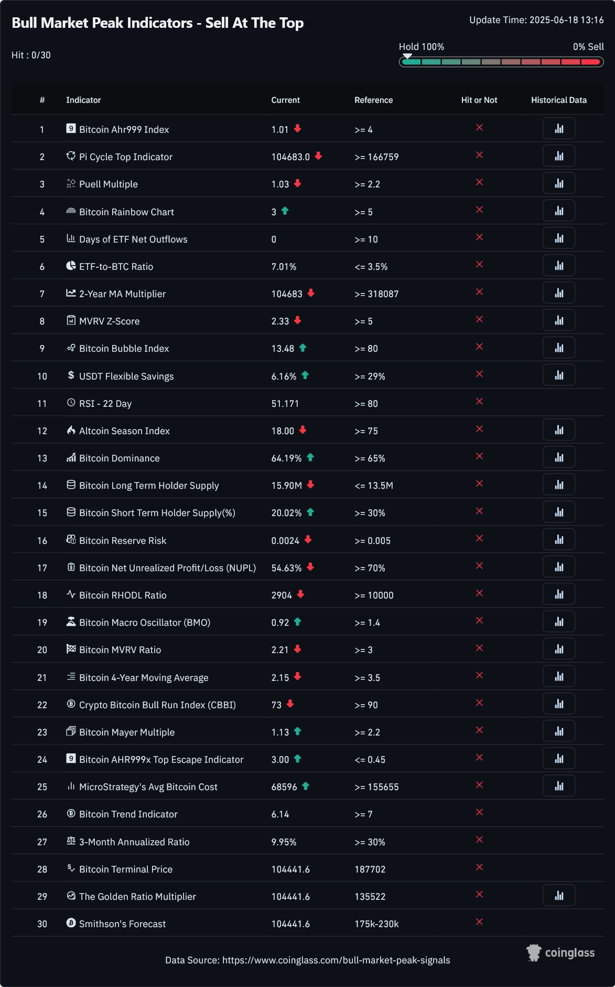Viewport: 615px width, 987px height.
Task: Open historical data chart for Bitcoin Rainbow Chart
Action: click(x=559, y=211)
